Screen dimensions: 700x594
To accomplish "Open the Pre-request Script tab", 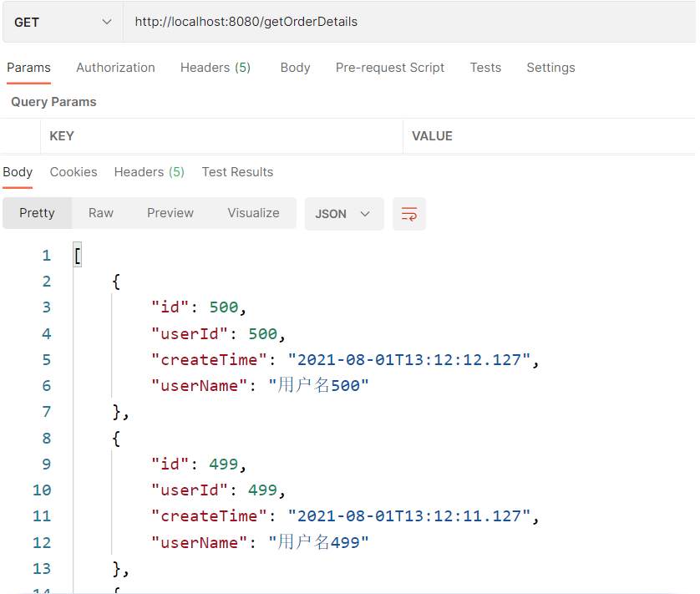I will click(390, 68).
